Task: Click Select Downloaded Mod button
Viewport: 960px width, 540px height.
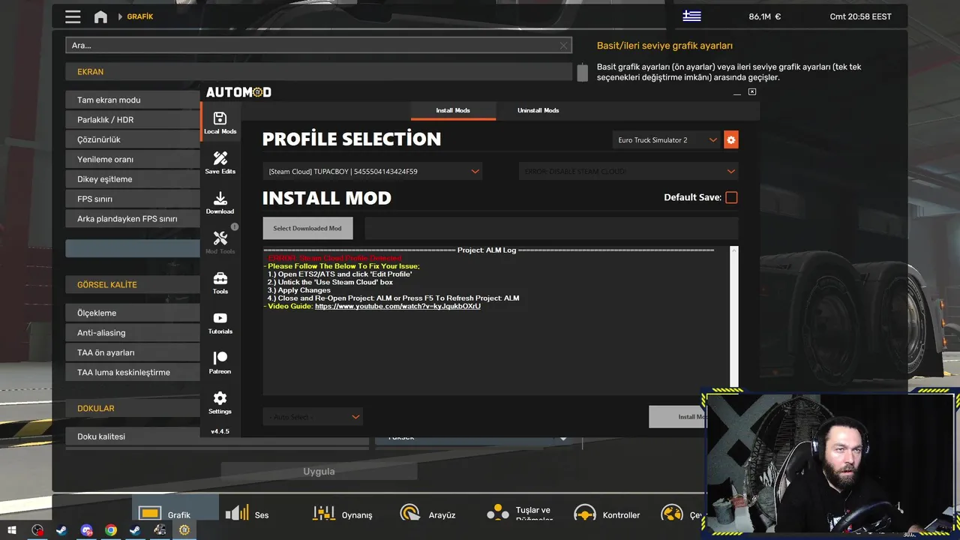Action: tap(307, 228)
